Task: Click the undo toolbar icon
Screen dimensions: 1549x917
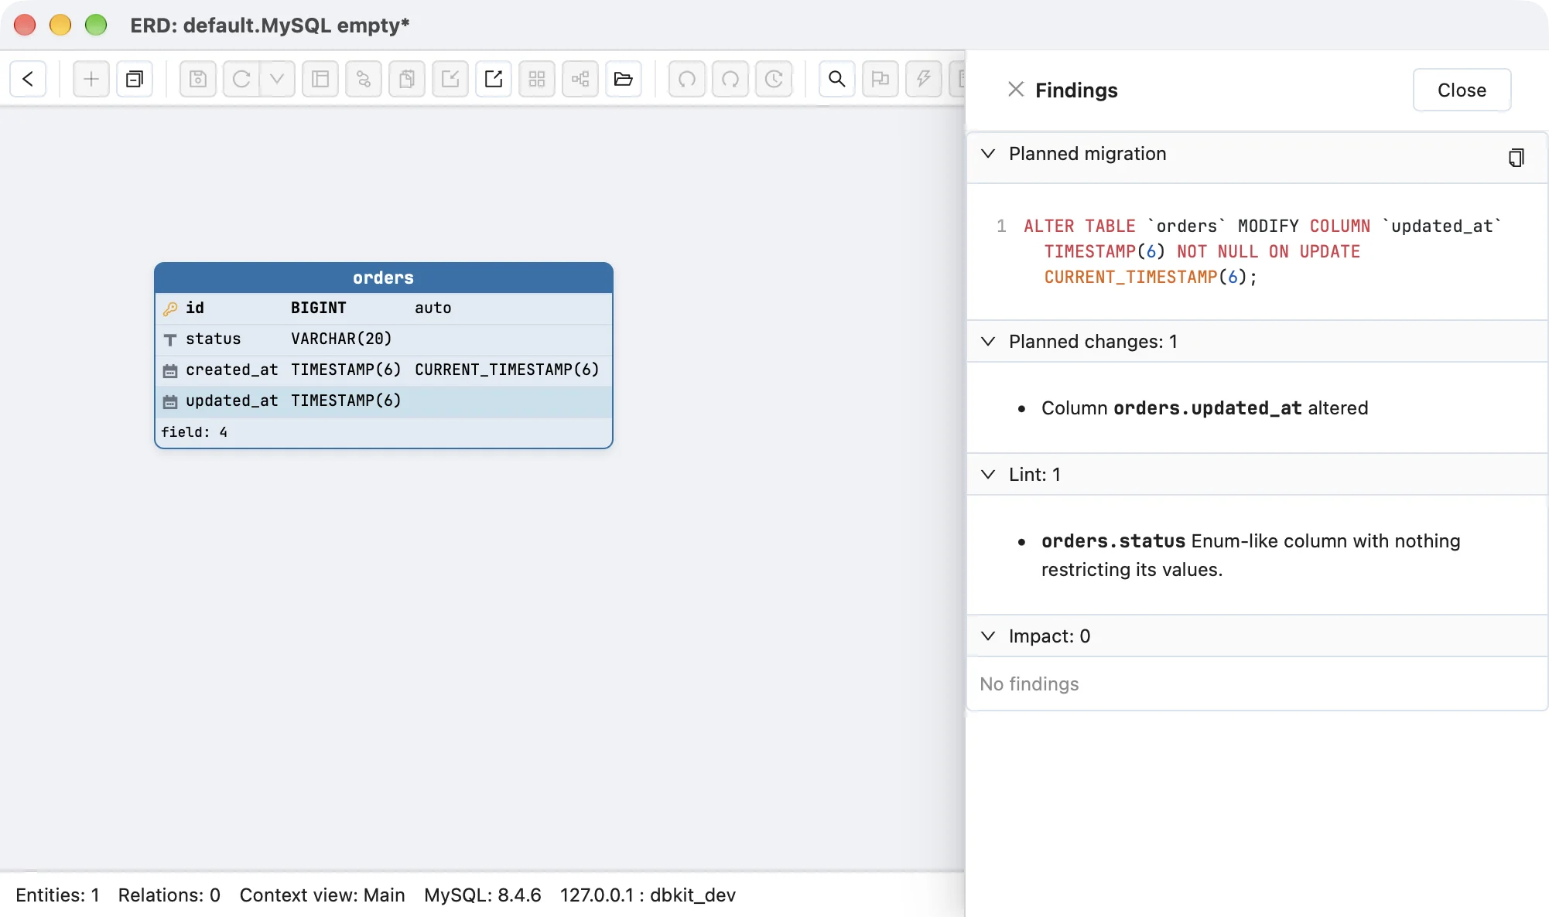Action: (x=687, y=79)
